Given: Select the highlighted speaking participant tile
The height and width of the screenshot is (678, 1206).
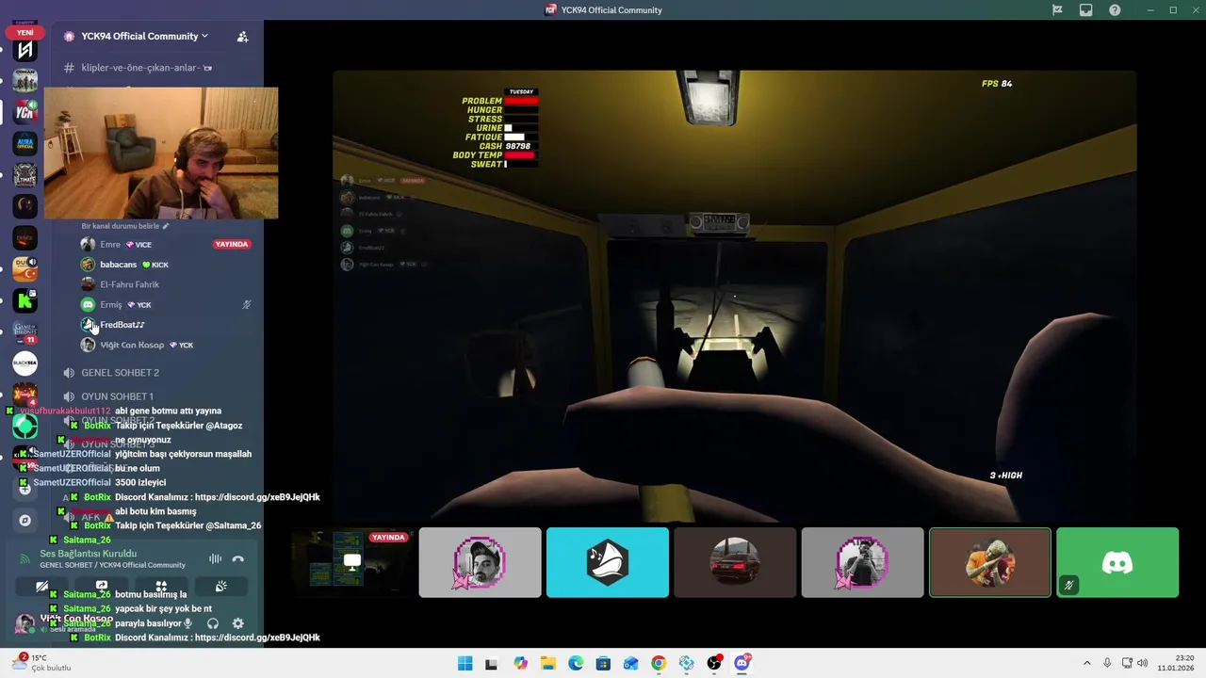Looking at the screenshot, I should click(x=990, y=563).
